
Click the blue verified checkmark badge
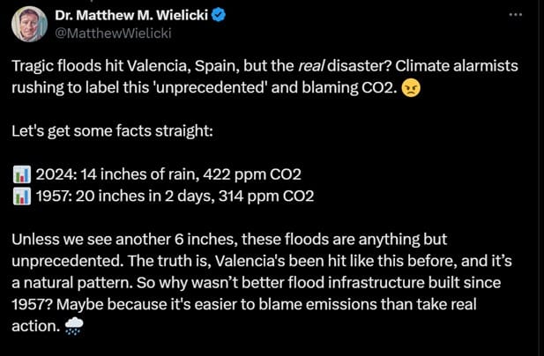coord(219,15)
